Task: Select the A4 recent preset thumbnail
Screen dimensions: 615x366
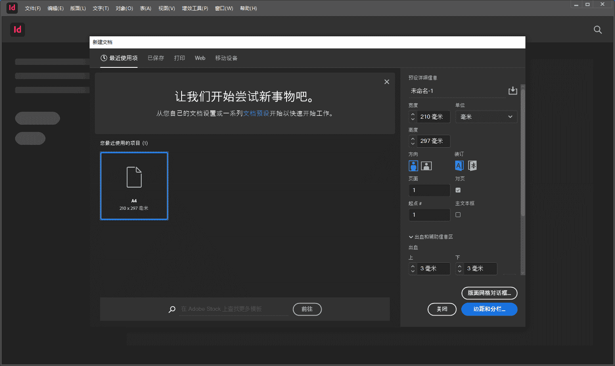Action: (x=134, y=186)
